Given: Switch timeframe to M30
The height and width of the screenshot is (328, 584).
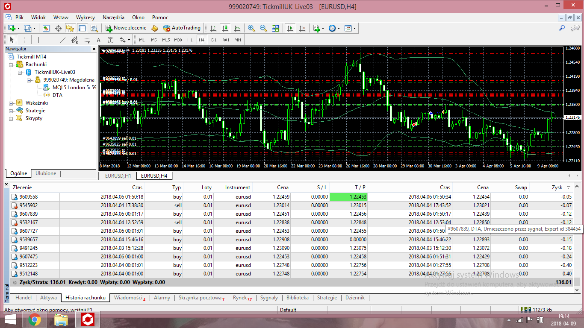Looking at the screenshot, I should (178, 40).
